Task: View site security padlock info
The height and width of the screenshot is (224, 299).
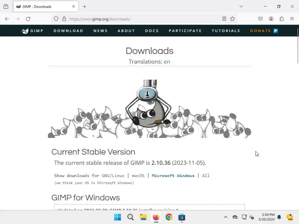Action: [64, 19]
